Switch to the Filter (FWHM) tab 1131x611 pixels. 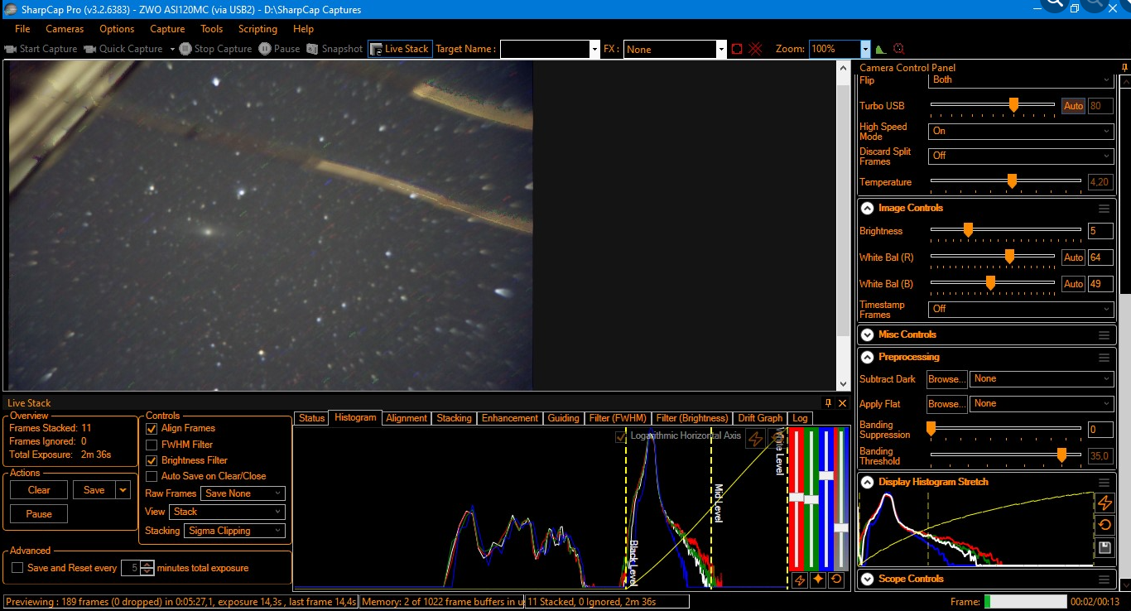point(618,418)
